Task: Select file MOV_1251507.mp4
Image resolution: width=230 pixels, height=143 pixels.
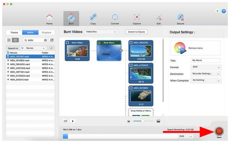Action: (30, 56)
